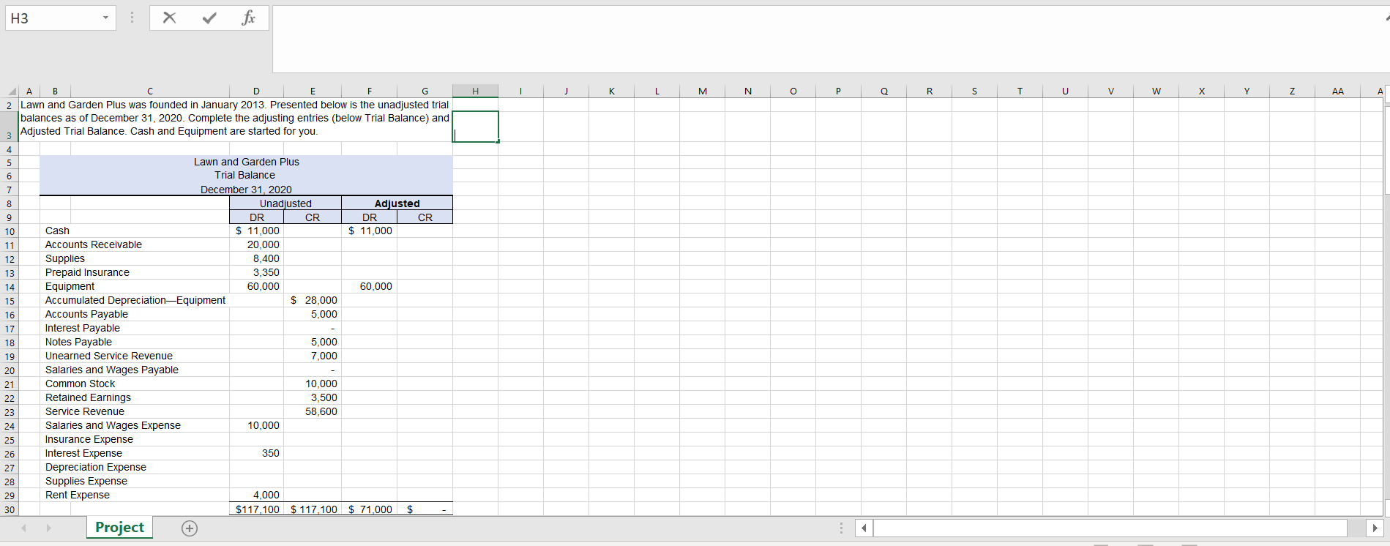1390x546 pixels.
Task: Click 'Accumulated Depreciation—Equipment' cell
Action: [x=135, y=300]
